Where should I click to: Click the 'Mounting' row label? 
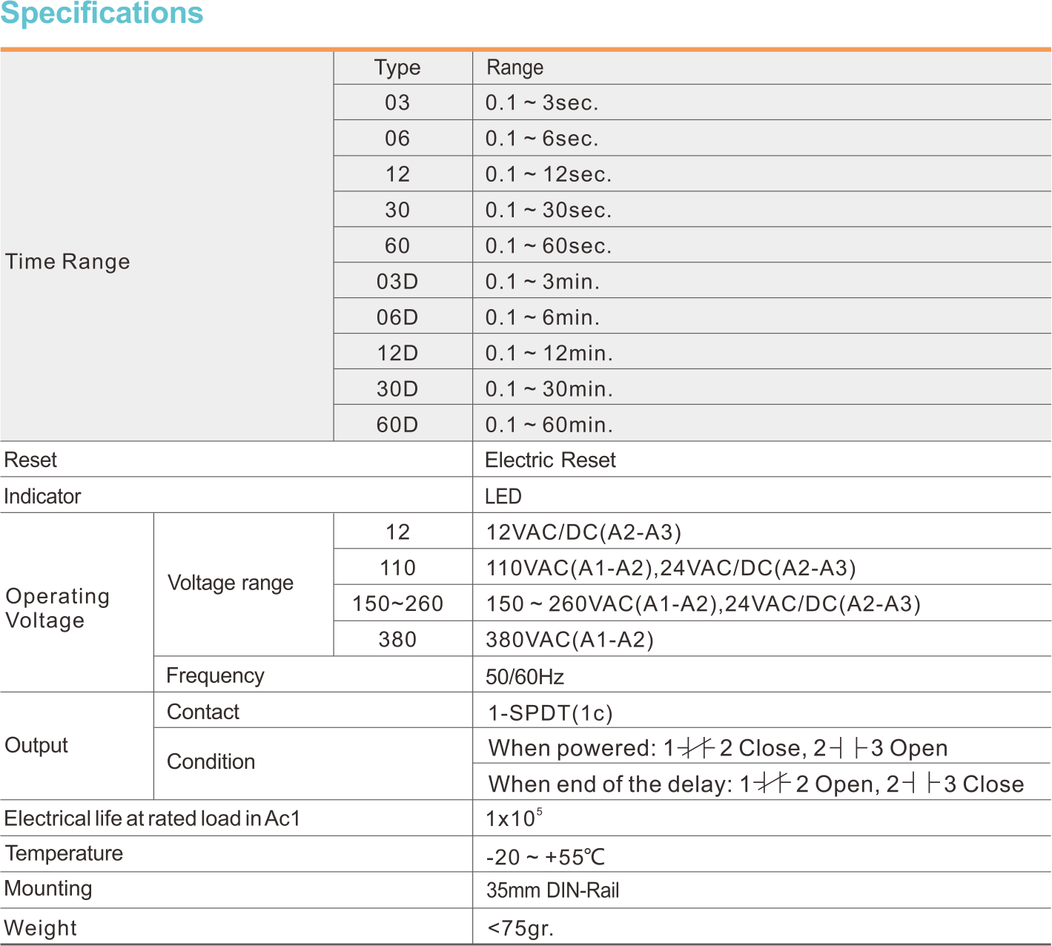(x=48, y=889)
